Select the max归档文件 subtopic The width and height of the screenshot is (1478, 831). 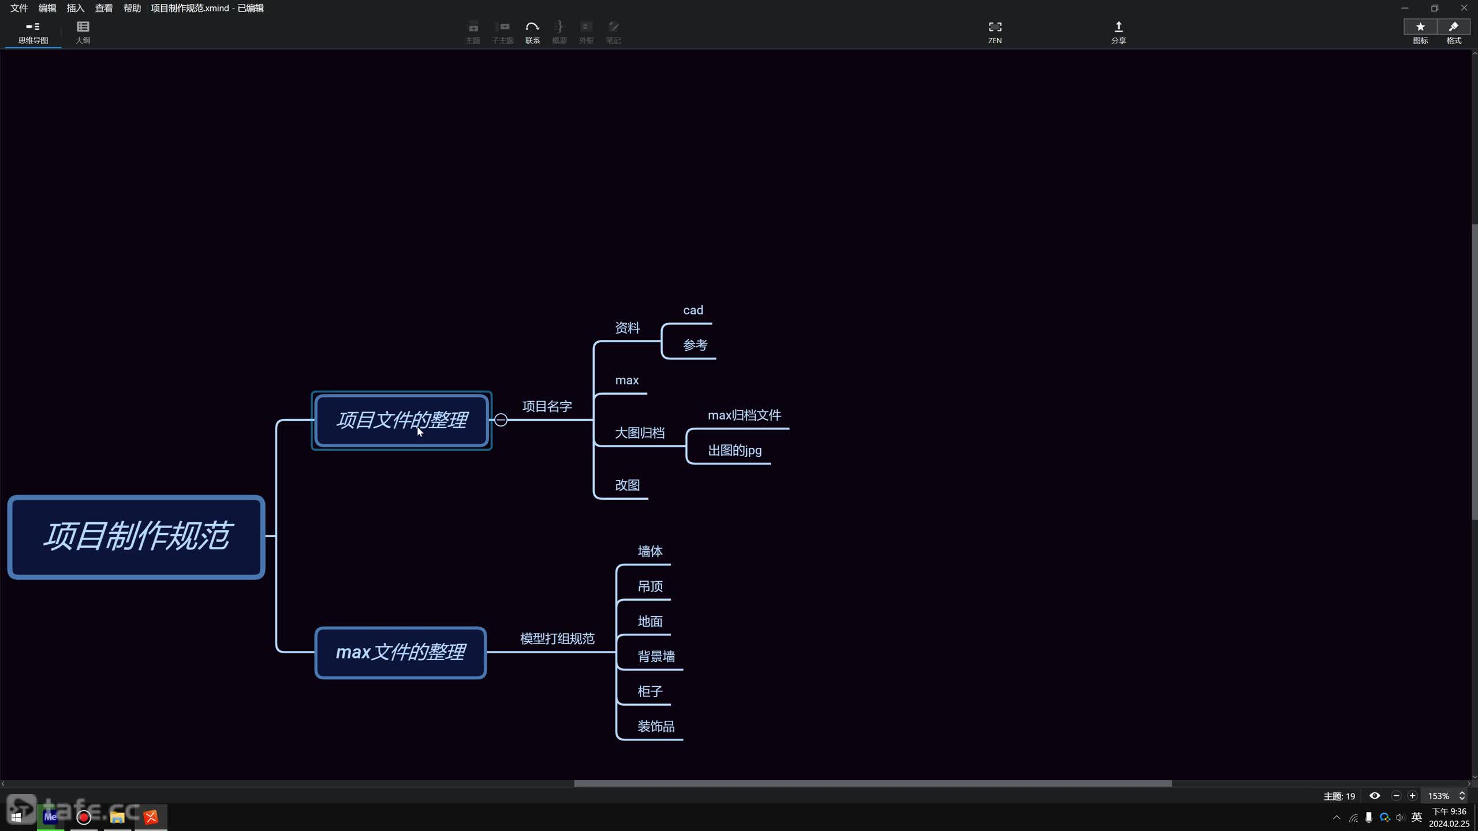click(x=744, y=415)
